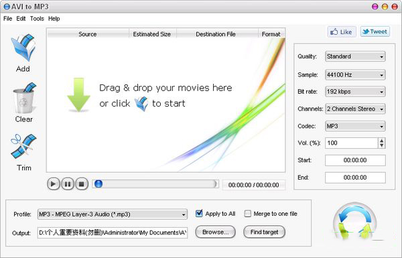Click the Format column header
Viewport: 402px width, 258px height.
pos(271,34)
